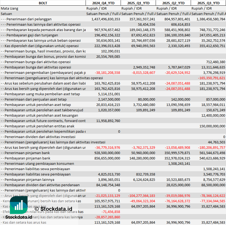Screen dimensions: 226x225
Task: Select value 832,739,358
Action: (x=145, y=174)
